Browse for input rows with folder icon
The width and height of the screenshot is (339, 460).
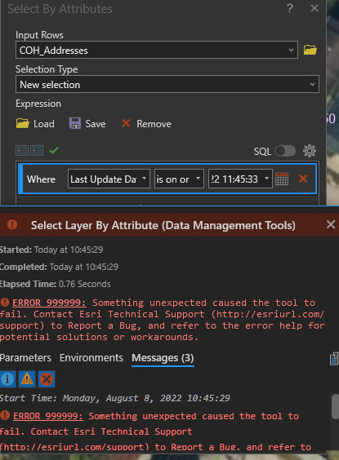pyautogui.click(x=310, y=50)
